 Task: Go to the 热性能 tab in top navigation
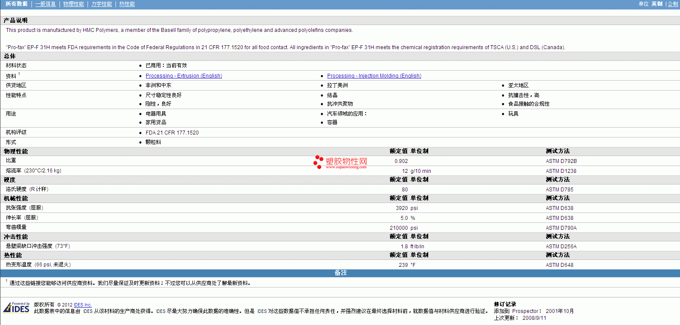point(127,4)
